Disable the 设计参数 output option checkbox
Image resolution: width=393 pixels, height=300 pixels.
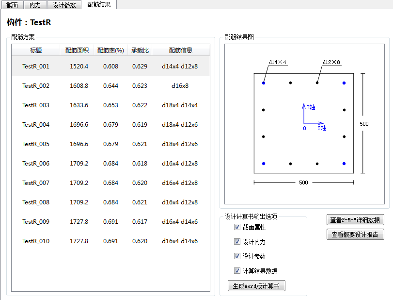point(237,256)
